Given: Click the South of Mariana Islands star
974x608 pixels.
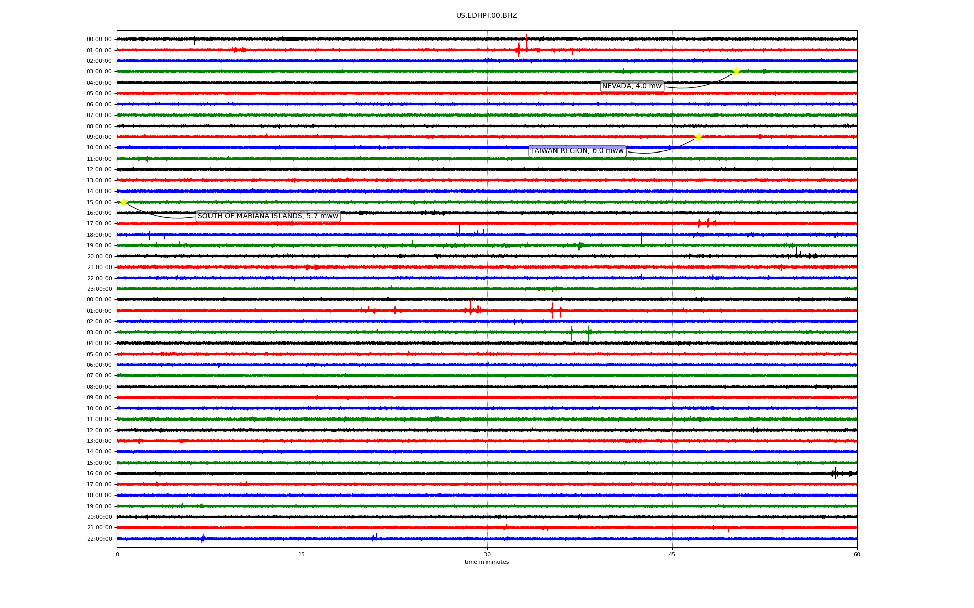Looking at the screenshot, I should [124, 202].
